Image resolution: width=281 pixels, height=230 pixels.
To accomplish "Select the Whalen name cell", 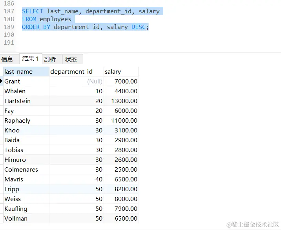I will tap(26, 91).
